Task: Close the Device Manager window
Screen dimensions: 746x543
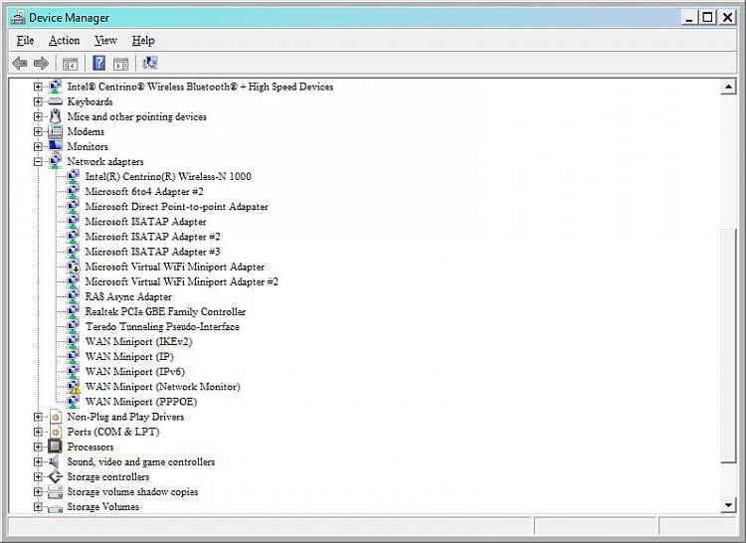Action: 727,18
